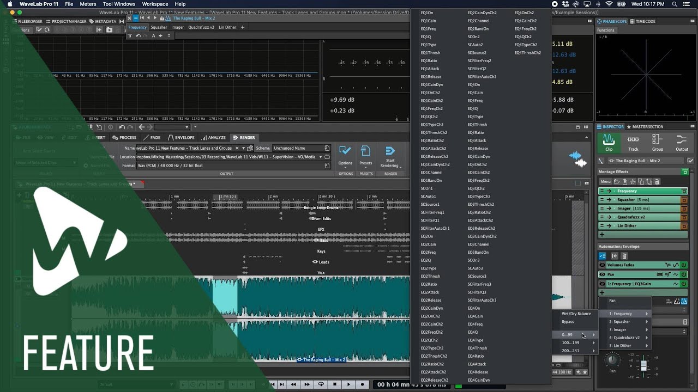The height and width of the screenshot is (392, 698).
Task: Switch to the Analyze ribbon tab
Action: pos(213,138)
